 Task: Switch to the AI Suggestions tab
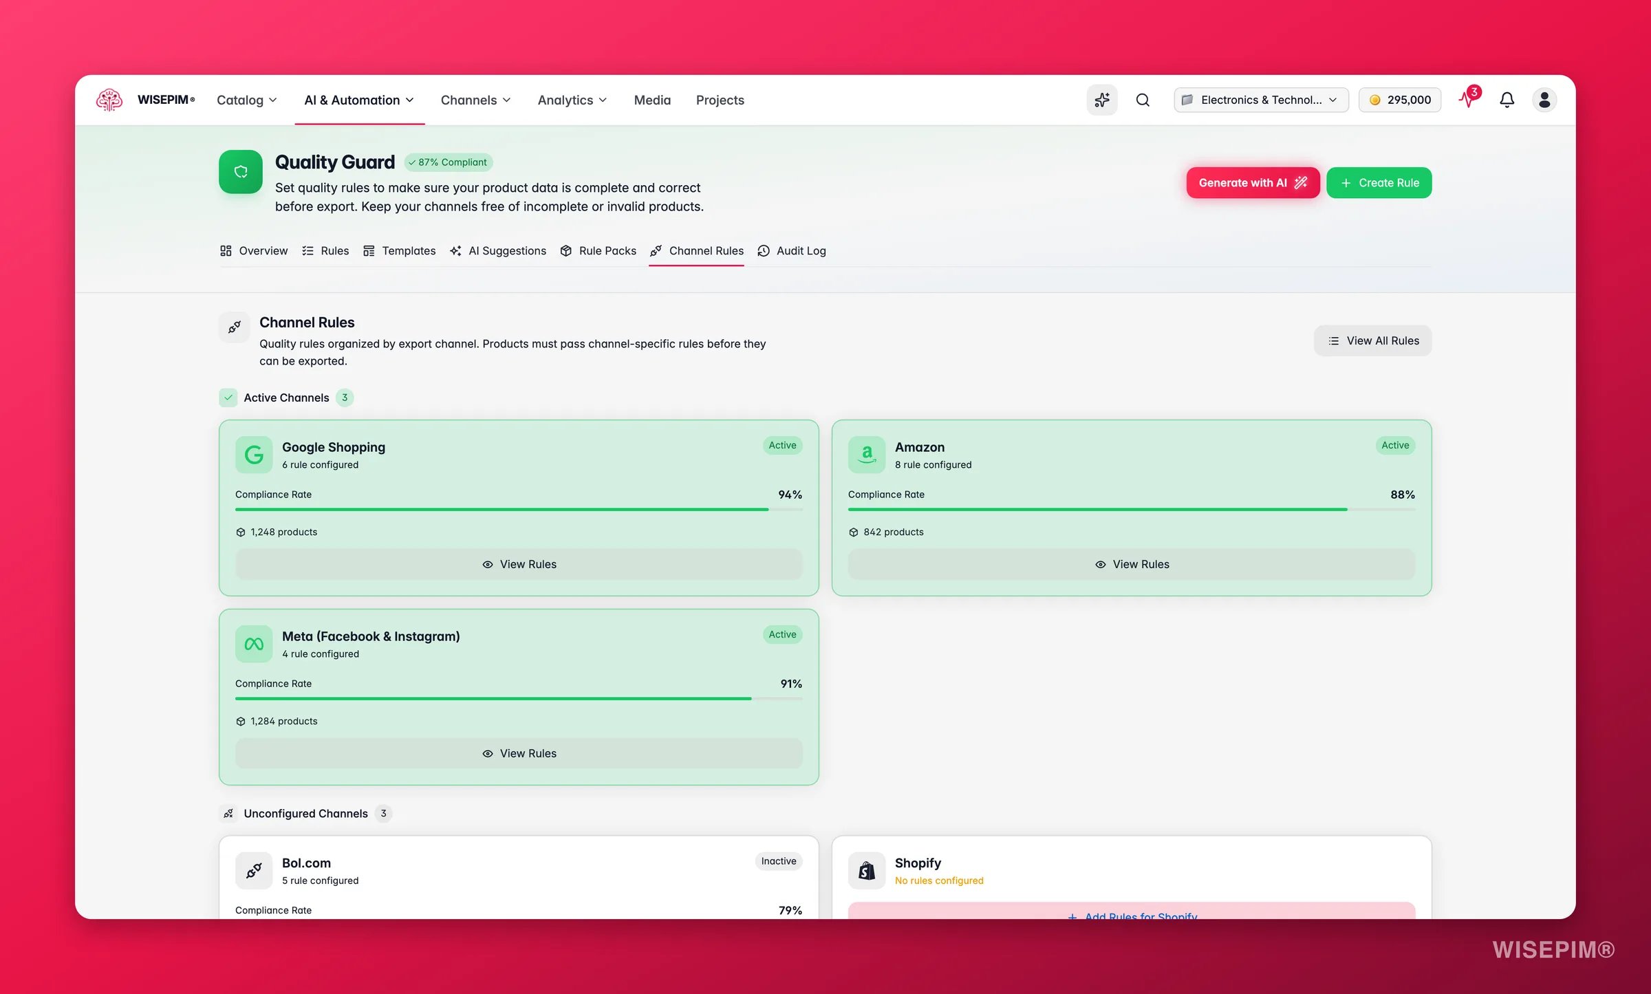(498, 250)
